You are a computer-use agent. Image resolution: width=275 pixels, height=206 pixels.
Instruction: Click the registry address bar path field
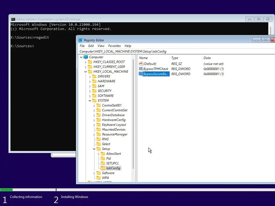click(x=176, y=51)
